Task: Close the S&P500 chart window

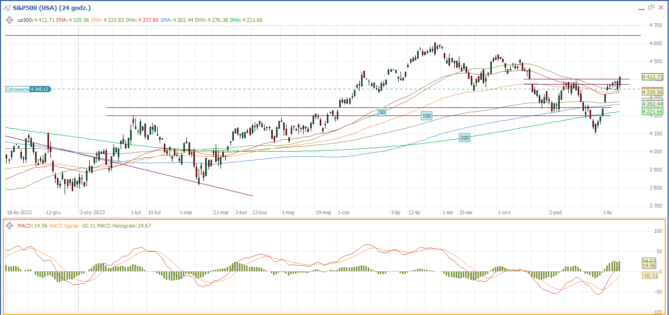Action: coord(660,8)
